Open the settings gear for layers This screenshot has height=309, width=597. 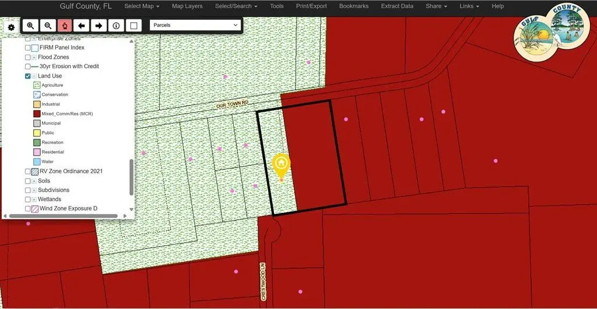click(11, 27)
